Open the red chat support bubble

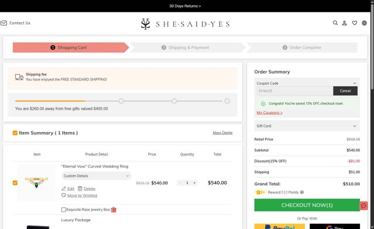(x=363, y=206)
